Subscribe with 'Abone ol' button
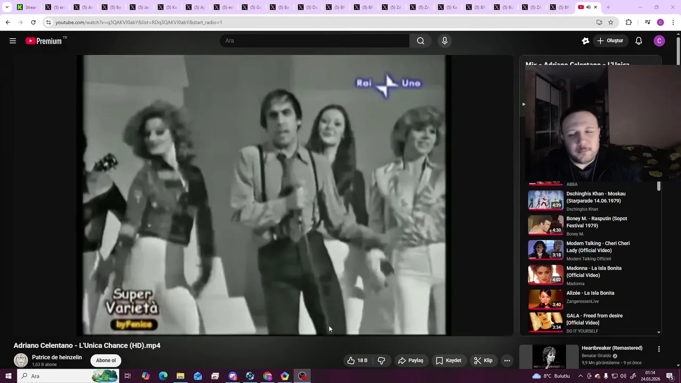681x383 pixels. tap(106, 361)
